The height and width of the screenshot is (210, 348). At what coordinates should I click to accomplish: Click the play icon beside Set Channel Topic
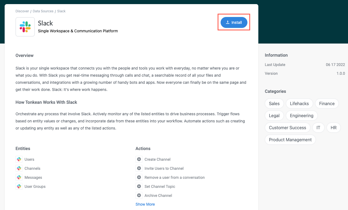[x=139, y=186]
